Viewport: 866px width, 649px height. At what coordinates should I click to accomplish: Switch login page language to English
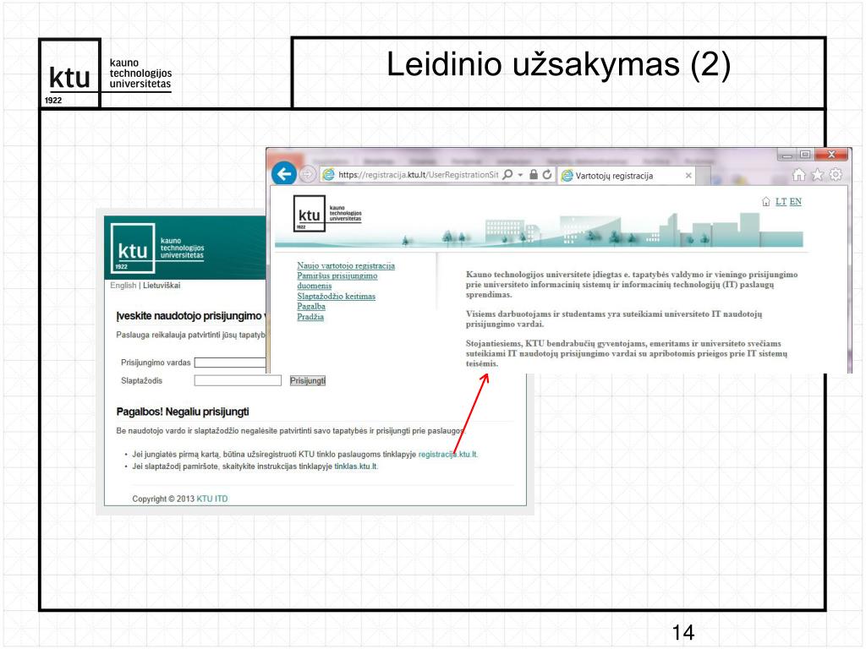coord(123,286)
